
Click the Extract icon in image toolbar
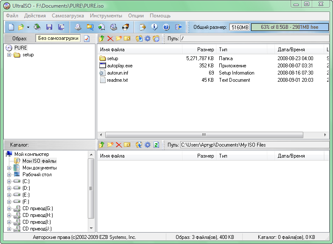click(x=139, y=39)
